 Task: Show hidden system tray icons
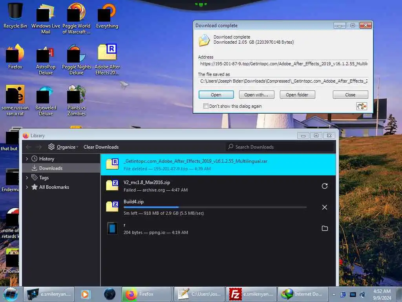pos(334,295)
